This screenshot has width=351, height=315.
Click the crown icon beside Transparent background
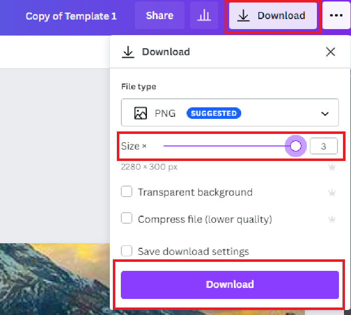point(331,192)
